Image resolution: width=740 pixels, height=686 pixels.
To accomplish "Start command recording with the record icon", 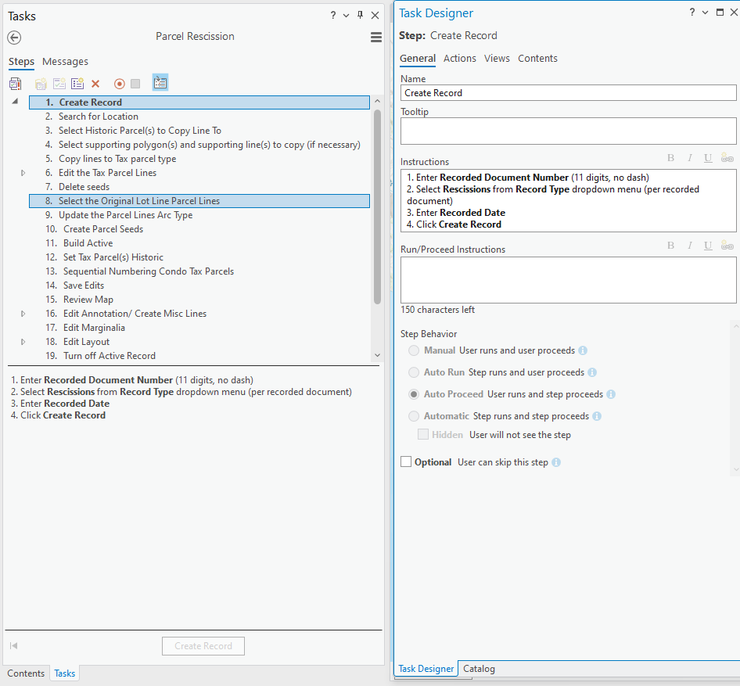I will (x=119, y=82).
